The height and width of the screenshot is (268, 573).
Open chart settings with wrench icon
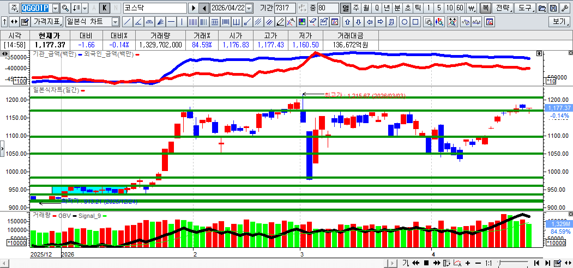coord(565,8)
